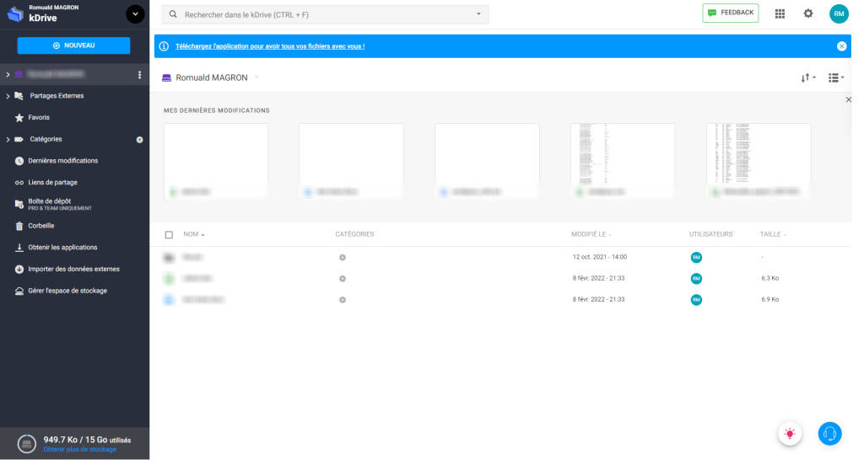Open Obtenir les applications
864x460 pixels.
[x=62, y=248]
